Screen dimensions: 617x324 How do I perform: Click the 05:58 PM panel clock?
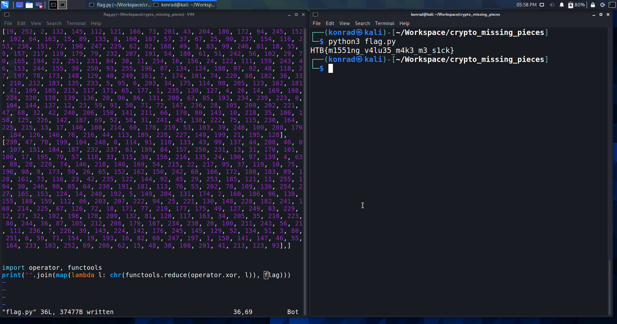(x=526, y=5)
